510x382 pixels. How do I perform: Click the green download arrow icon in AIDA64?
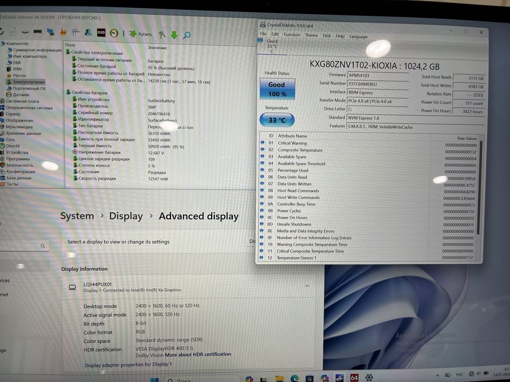174,35
